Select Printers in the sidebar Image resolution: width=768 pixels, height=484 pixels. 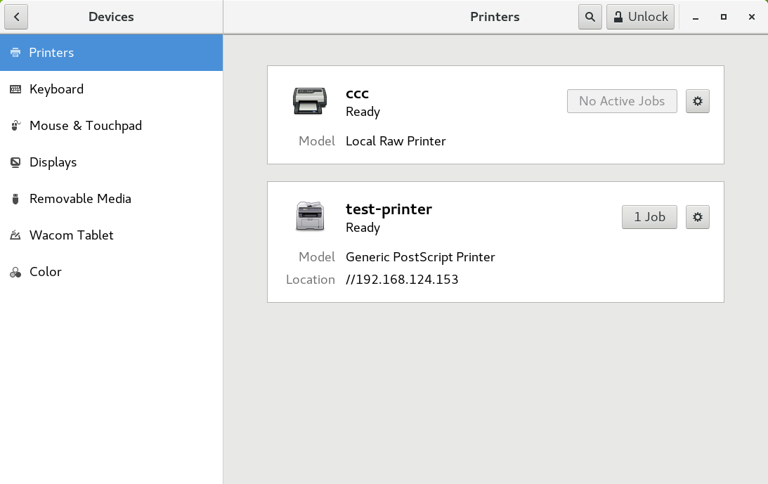click(111, 53)
